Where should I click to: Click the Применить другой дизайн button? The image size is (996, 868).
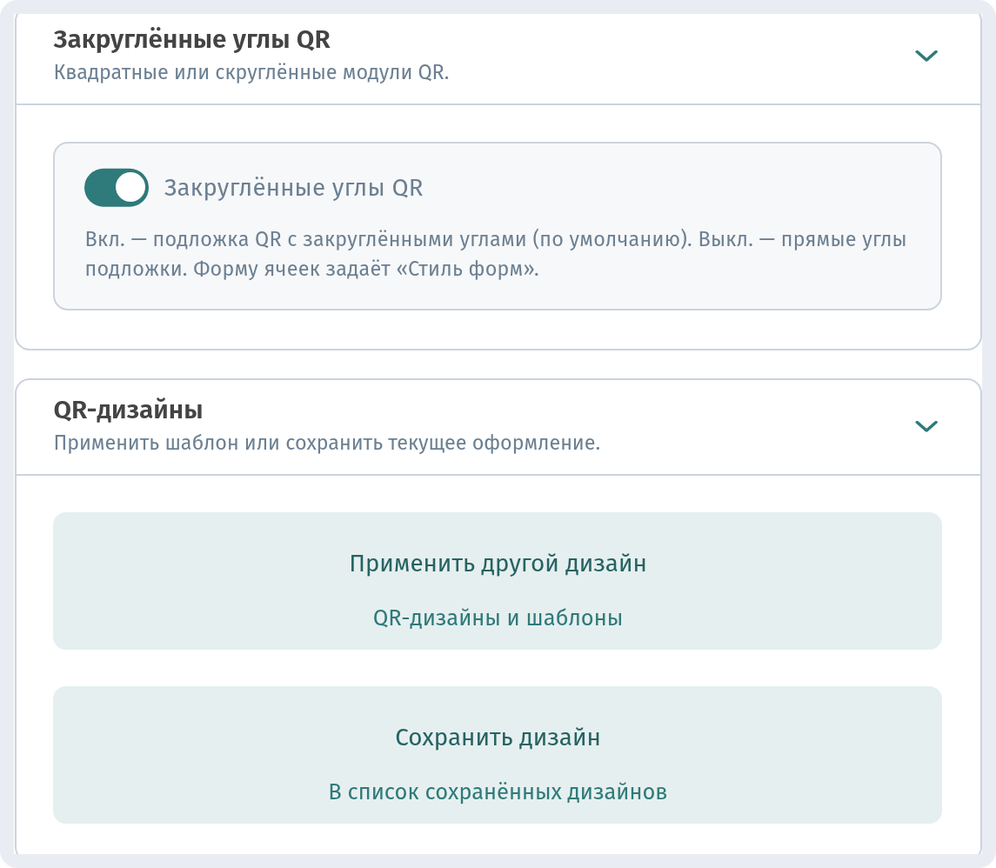click(x=498, y=581)
